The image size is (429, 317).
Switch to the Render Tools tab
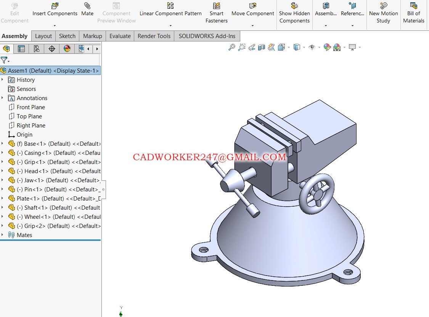click(x=154, y=36)
